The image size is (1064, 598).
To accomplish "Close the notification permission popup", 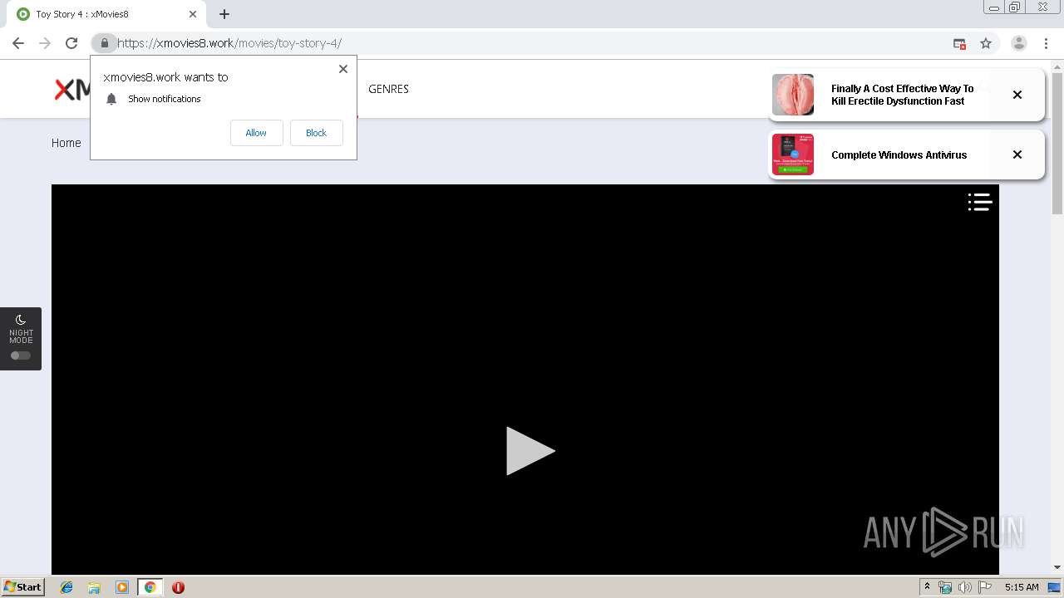I will click(343, 69).
